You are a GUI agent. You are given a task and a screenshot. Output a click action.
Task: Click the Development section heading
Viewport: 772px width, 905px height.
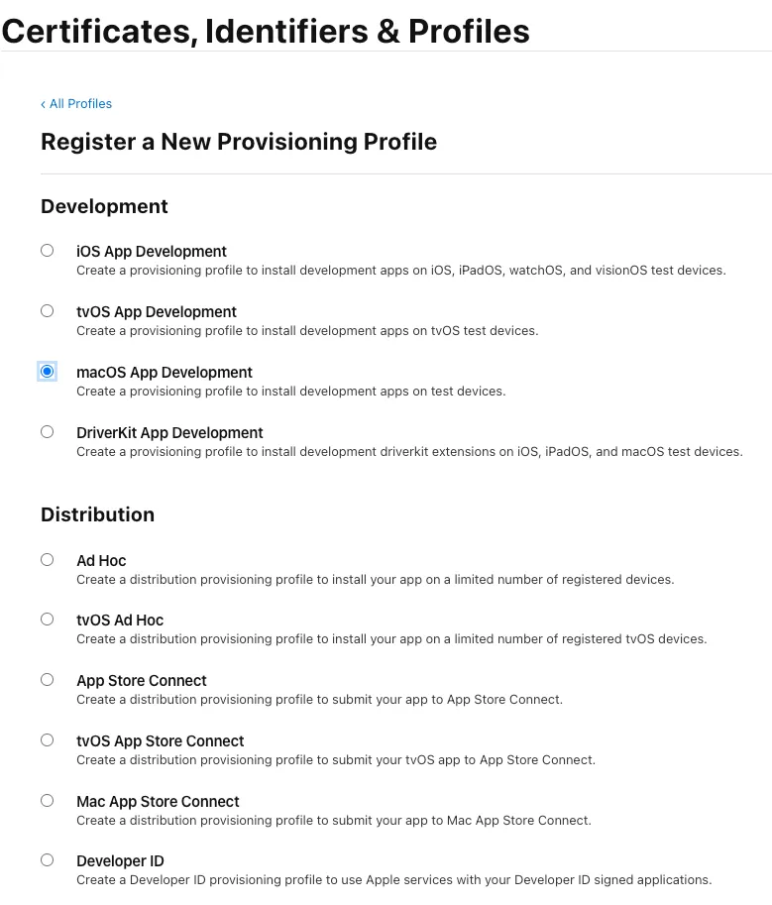click(x=104, y=206)
